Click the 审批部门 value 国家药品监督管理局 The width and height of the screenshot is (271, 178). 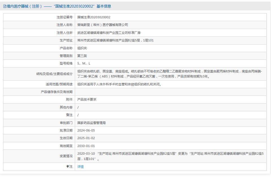[x=91, y=123]
